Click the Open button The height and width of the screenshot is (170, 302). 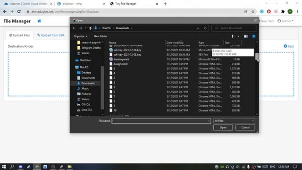coord(223,127)
